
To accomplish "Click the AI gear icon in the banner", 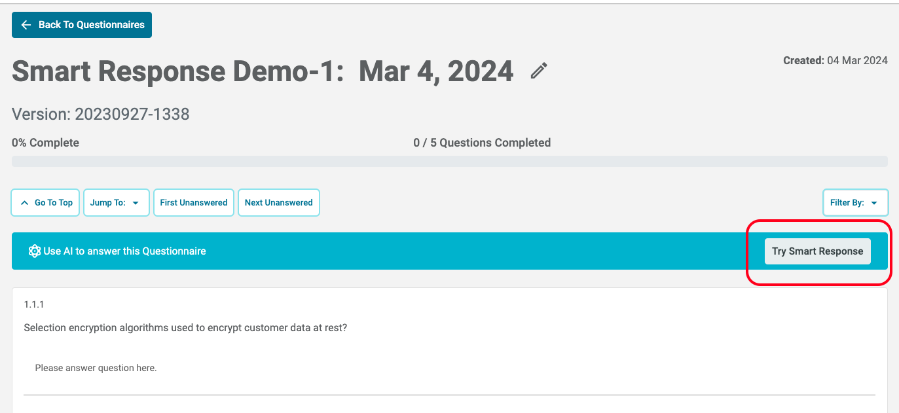I will coord(35,251).
